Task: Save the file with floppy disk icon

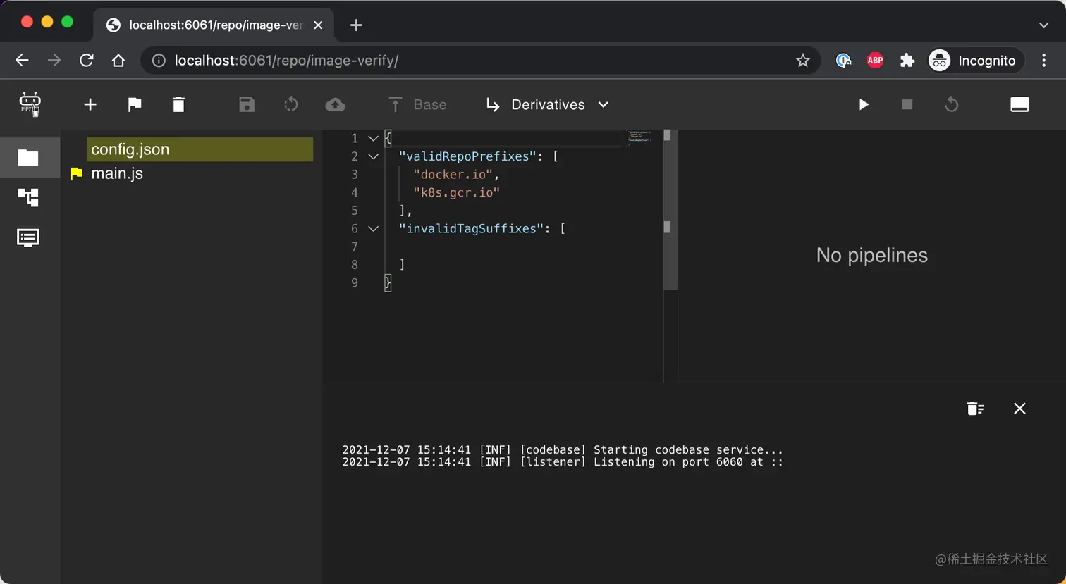Action: coord(247,104)
